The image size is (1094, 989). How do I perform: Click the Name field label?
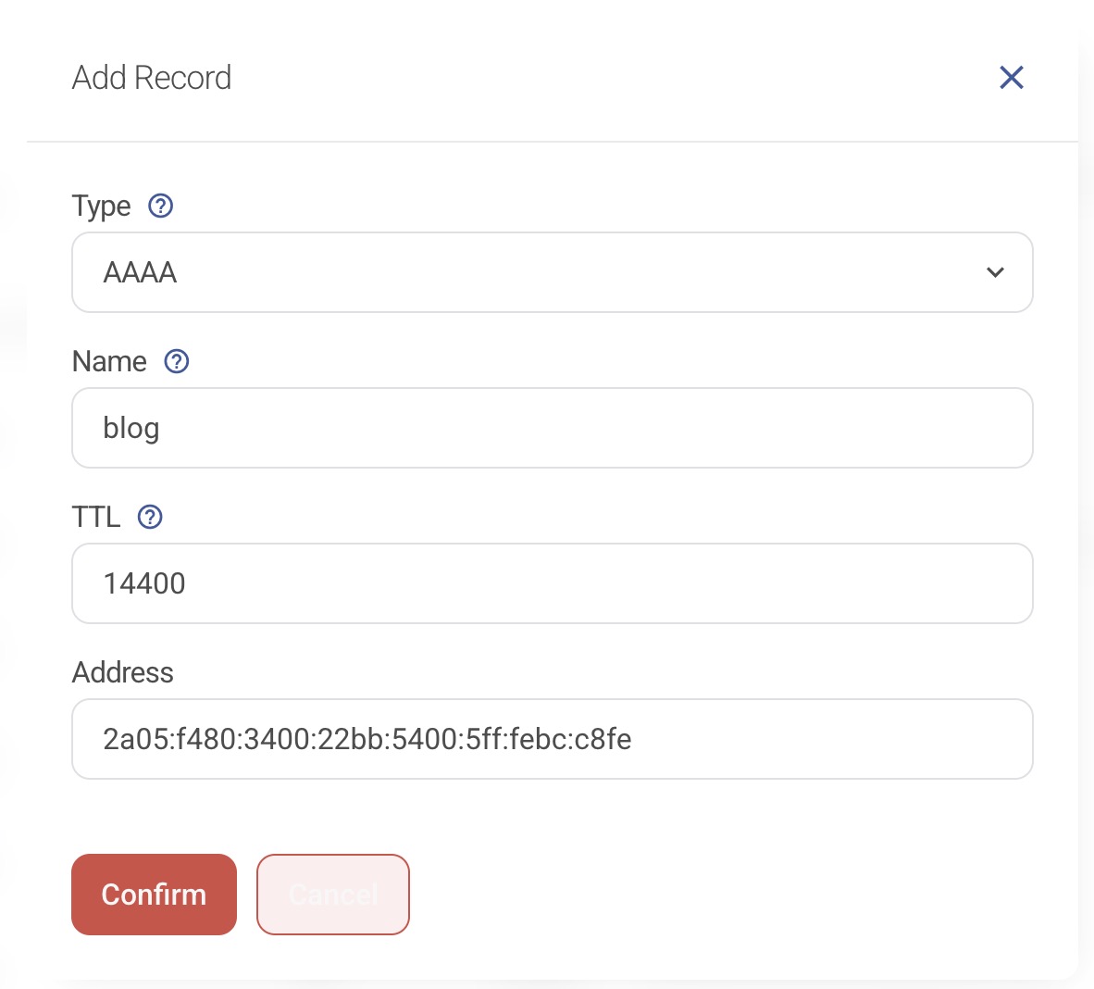109,361
